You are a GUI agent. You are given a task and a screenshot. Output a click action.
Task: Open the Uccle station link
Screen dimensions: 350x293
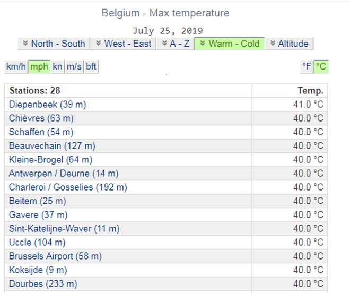[37, 243]
